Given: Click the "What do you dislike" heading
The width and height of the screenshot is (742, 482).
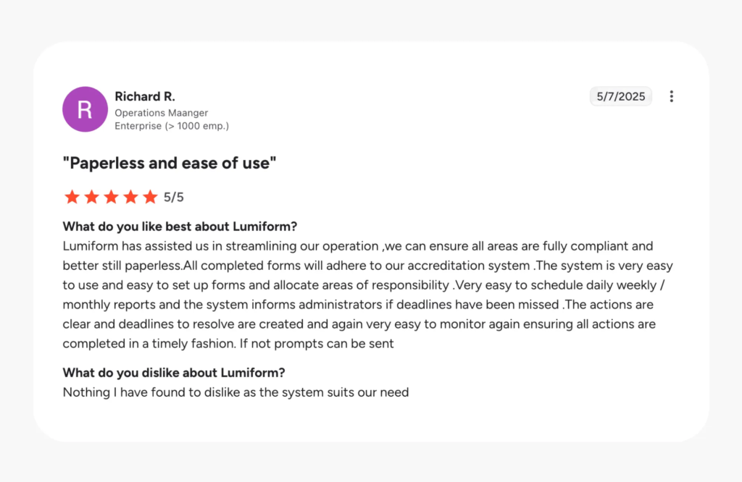Looking at the screenshot, I should click(173, 373).
